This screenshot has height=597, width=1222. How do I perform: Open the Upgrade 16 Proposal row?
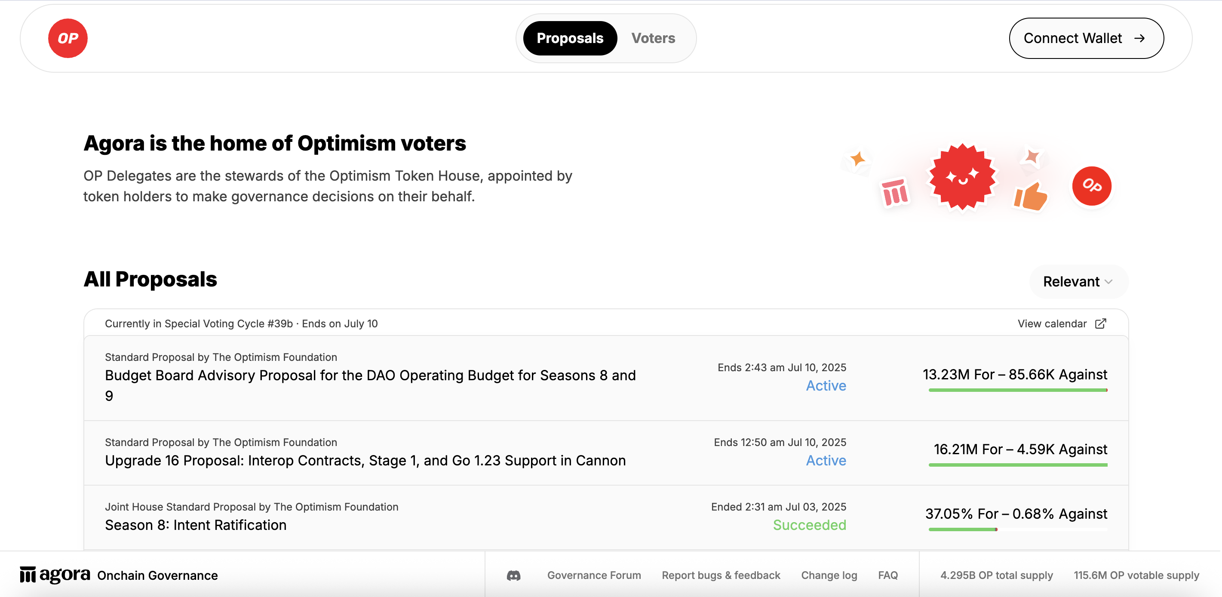(606, 453)
